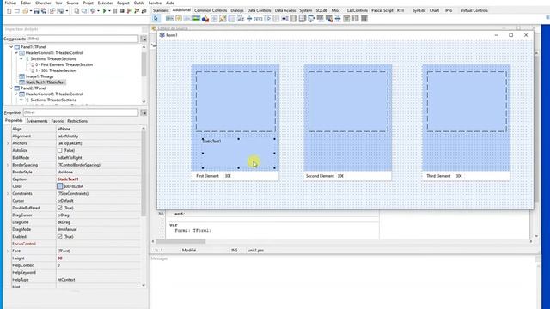Run the project with green arrow
550x309 pixels.
pos(105,11)
